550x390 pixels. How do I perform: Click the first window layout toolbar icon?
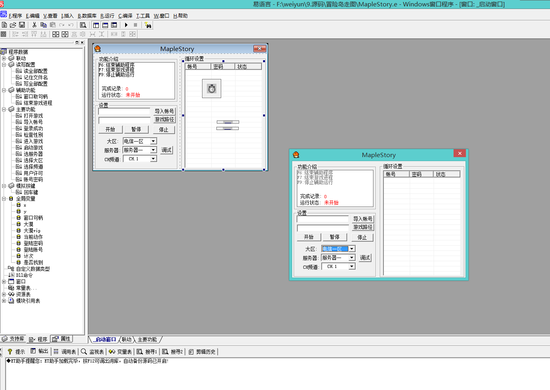[x=96, y=25]
